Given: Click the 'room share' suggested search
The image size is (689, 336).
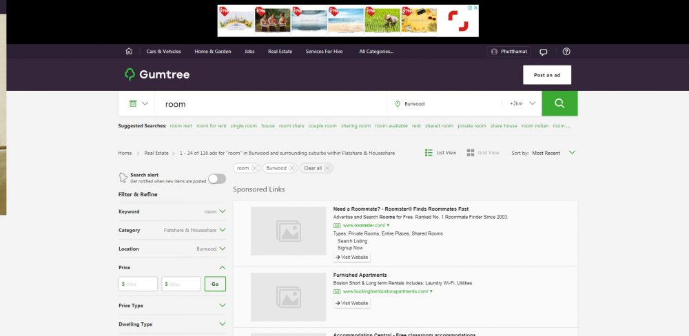Looking at the screenshot, I should [291, 125].
